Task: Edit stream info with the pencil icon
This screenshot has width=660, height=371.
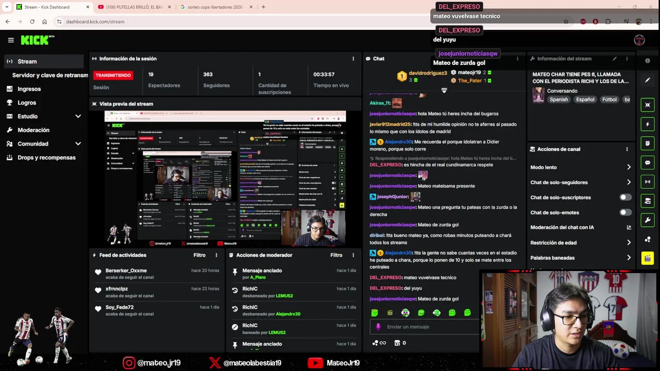Action: pyautogui.click(x=614, y=59)
